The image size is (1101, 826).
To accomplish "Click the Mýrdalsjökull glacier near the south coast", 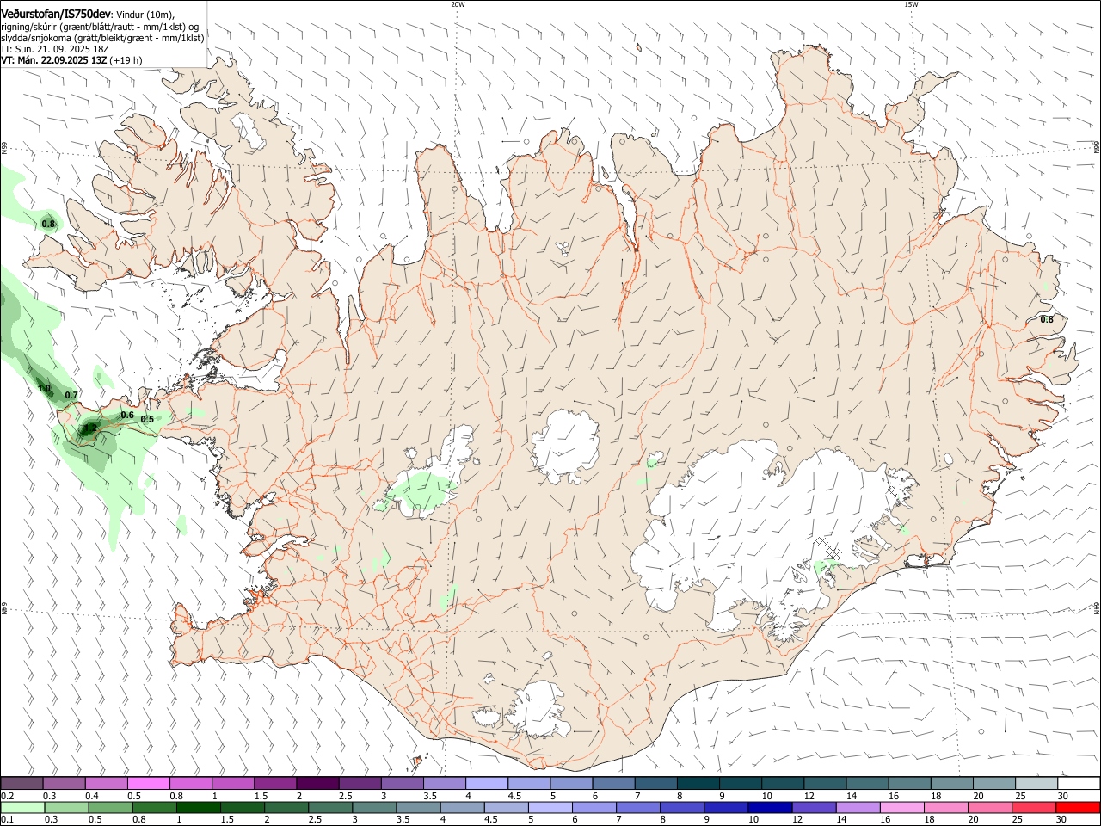I will [x=540, y=710].
